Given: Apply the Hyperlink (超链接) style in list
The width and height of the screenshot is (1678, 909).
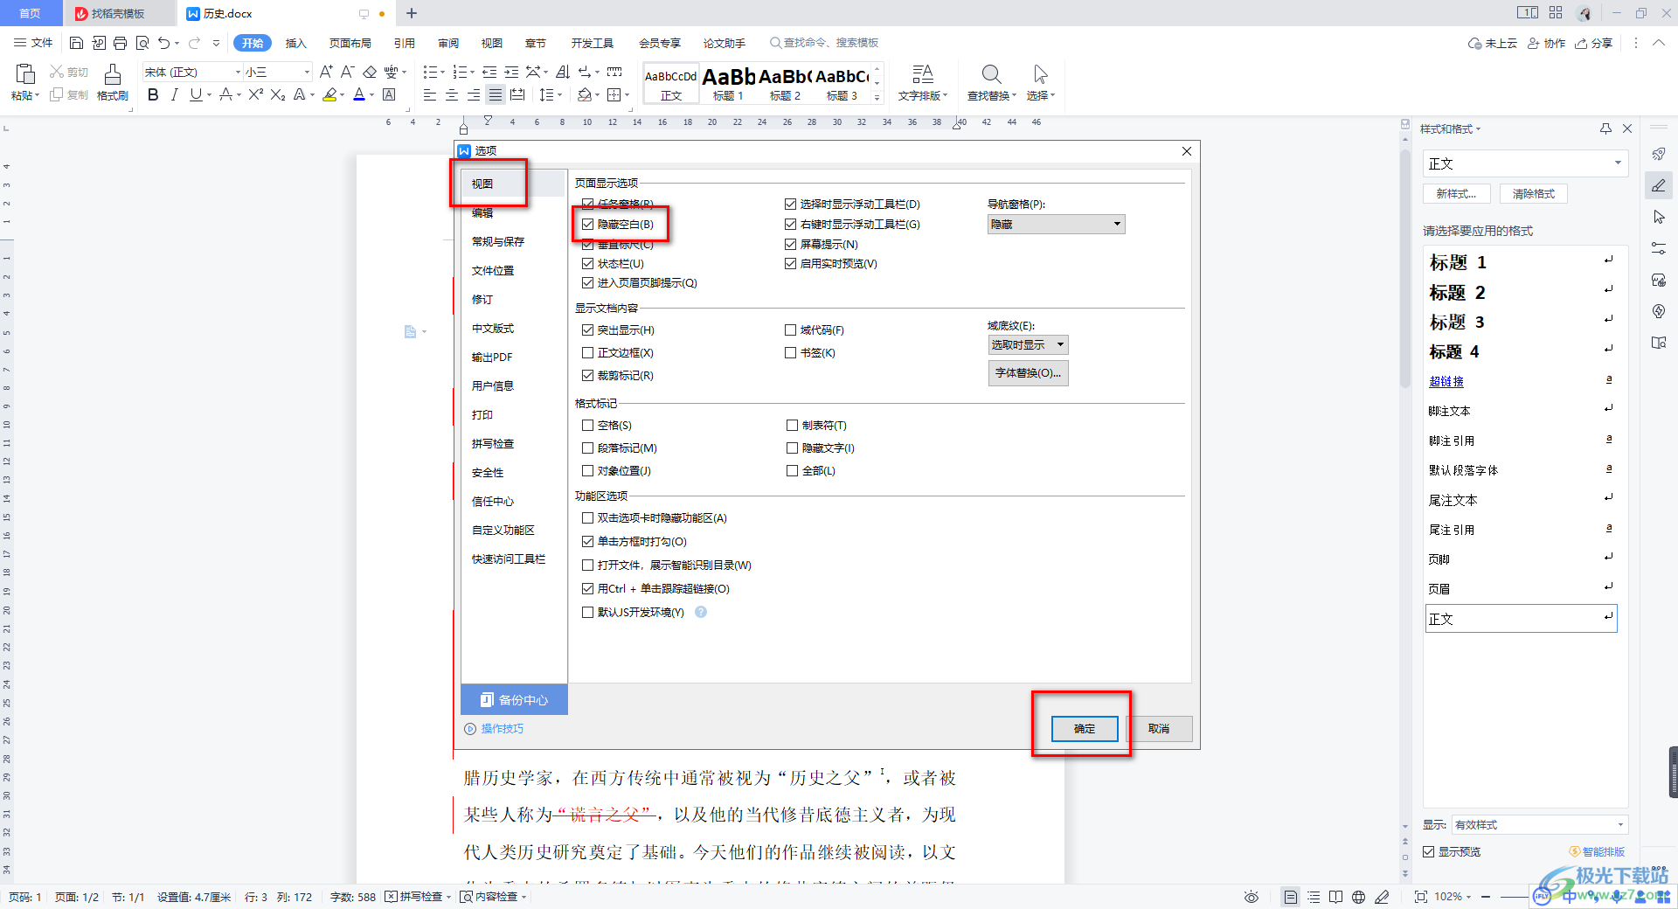Looking at the screenshot, I should point(1521,381).
